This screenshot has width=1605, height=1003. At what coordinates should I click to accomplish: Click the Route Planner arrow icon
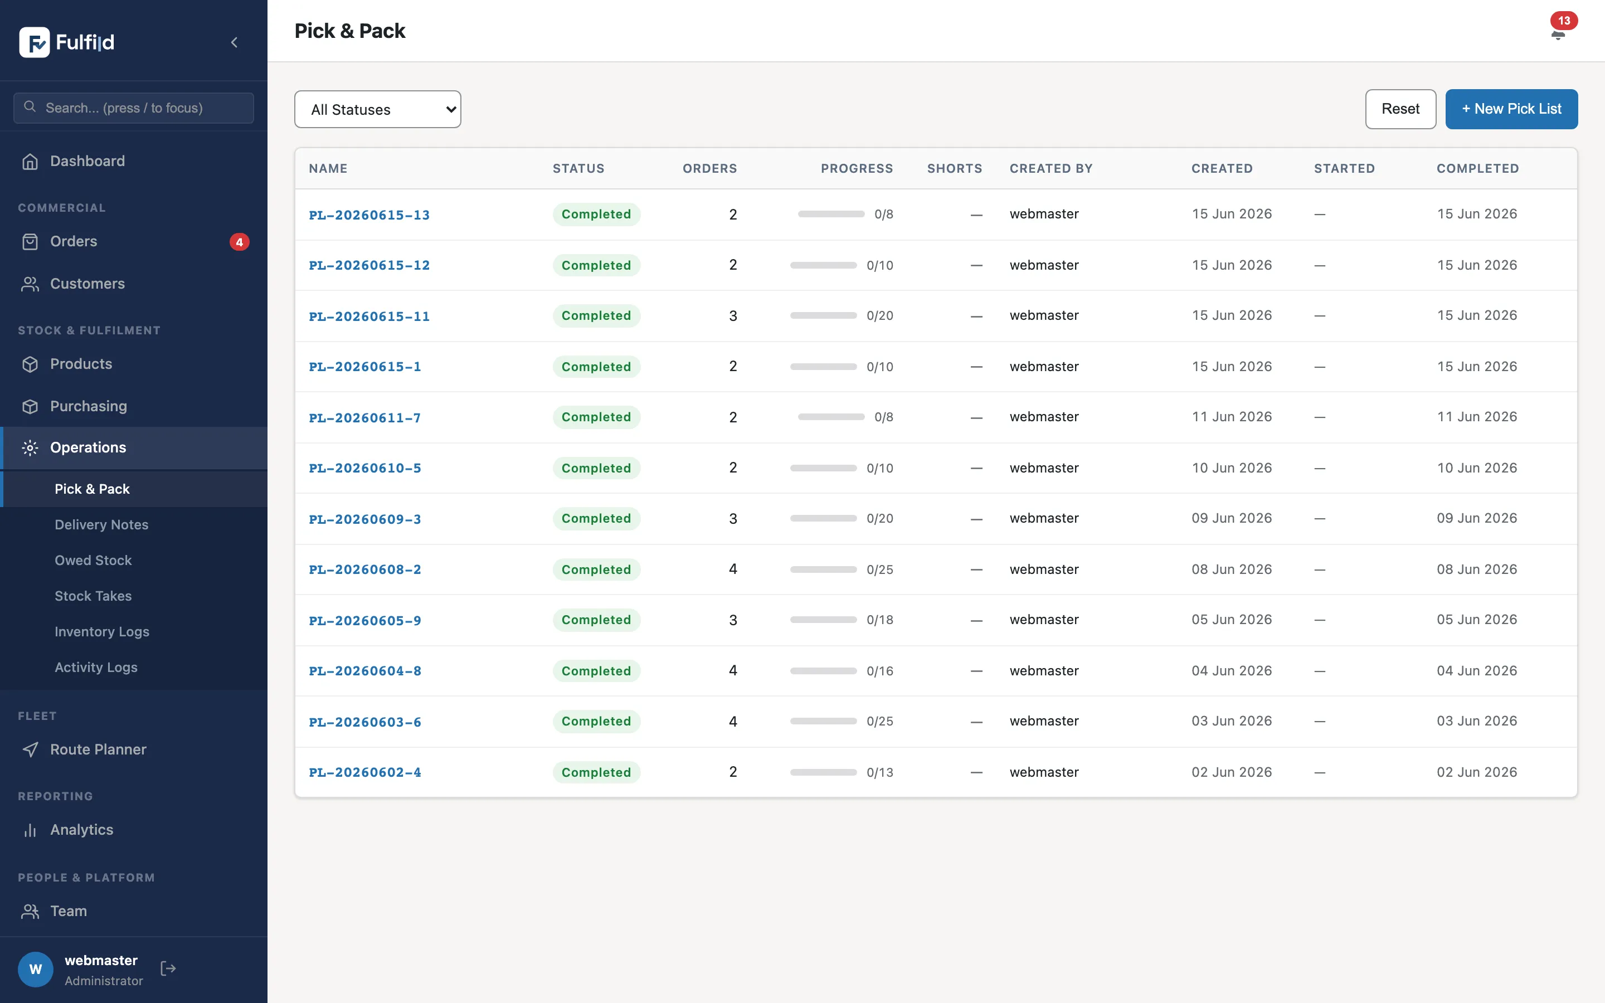[x=30, y=749]
